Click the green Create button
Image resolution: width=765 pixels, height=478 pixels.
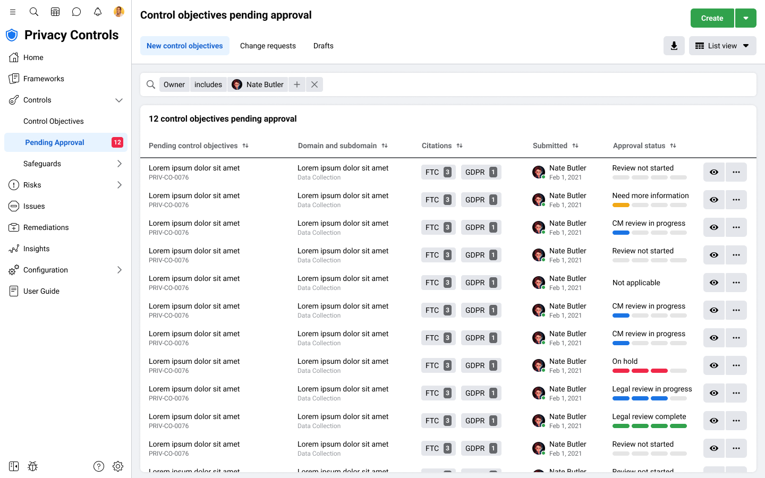[712, 18]
